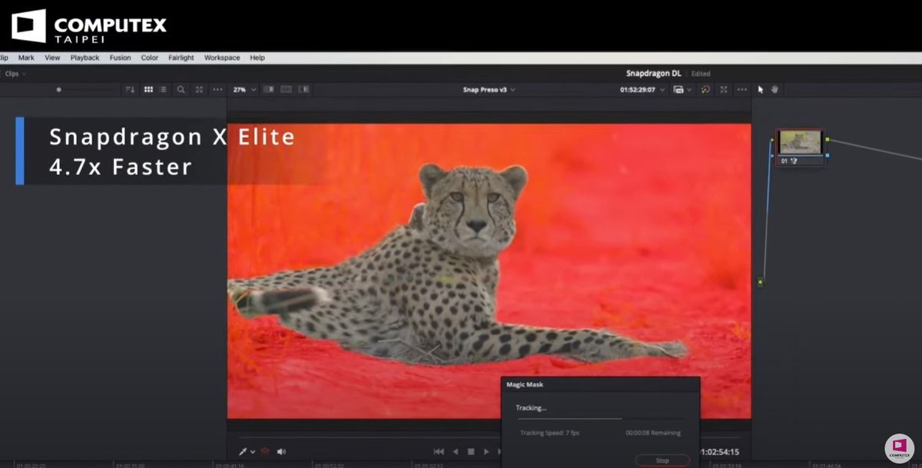Open the Color menu
Screen dimensions: 922x468
click(x=150, y=58)
